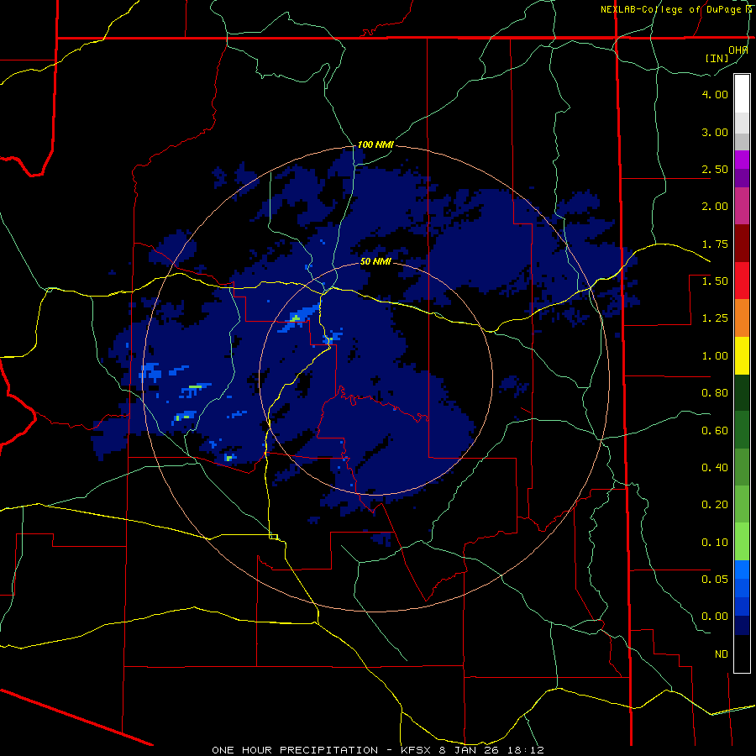Pick the light blue swatch beside 0.05
The width and height of the screenshot is (756, 756).
[x=742, y=570]
